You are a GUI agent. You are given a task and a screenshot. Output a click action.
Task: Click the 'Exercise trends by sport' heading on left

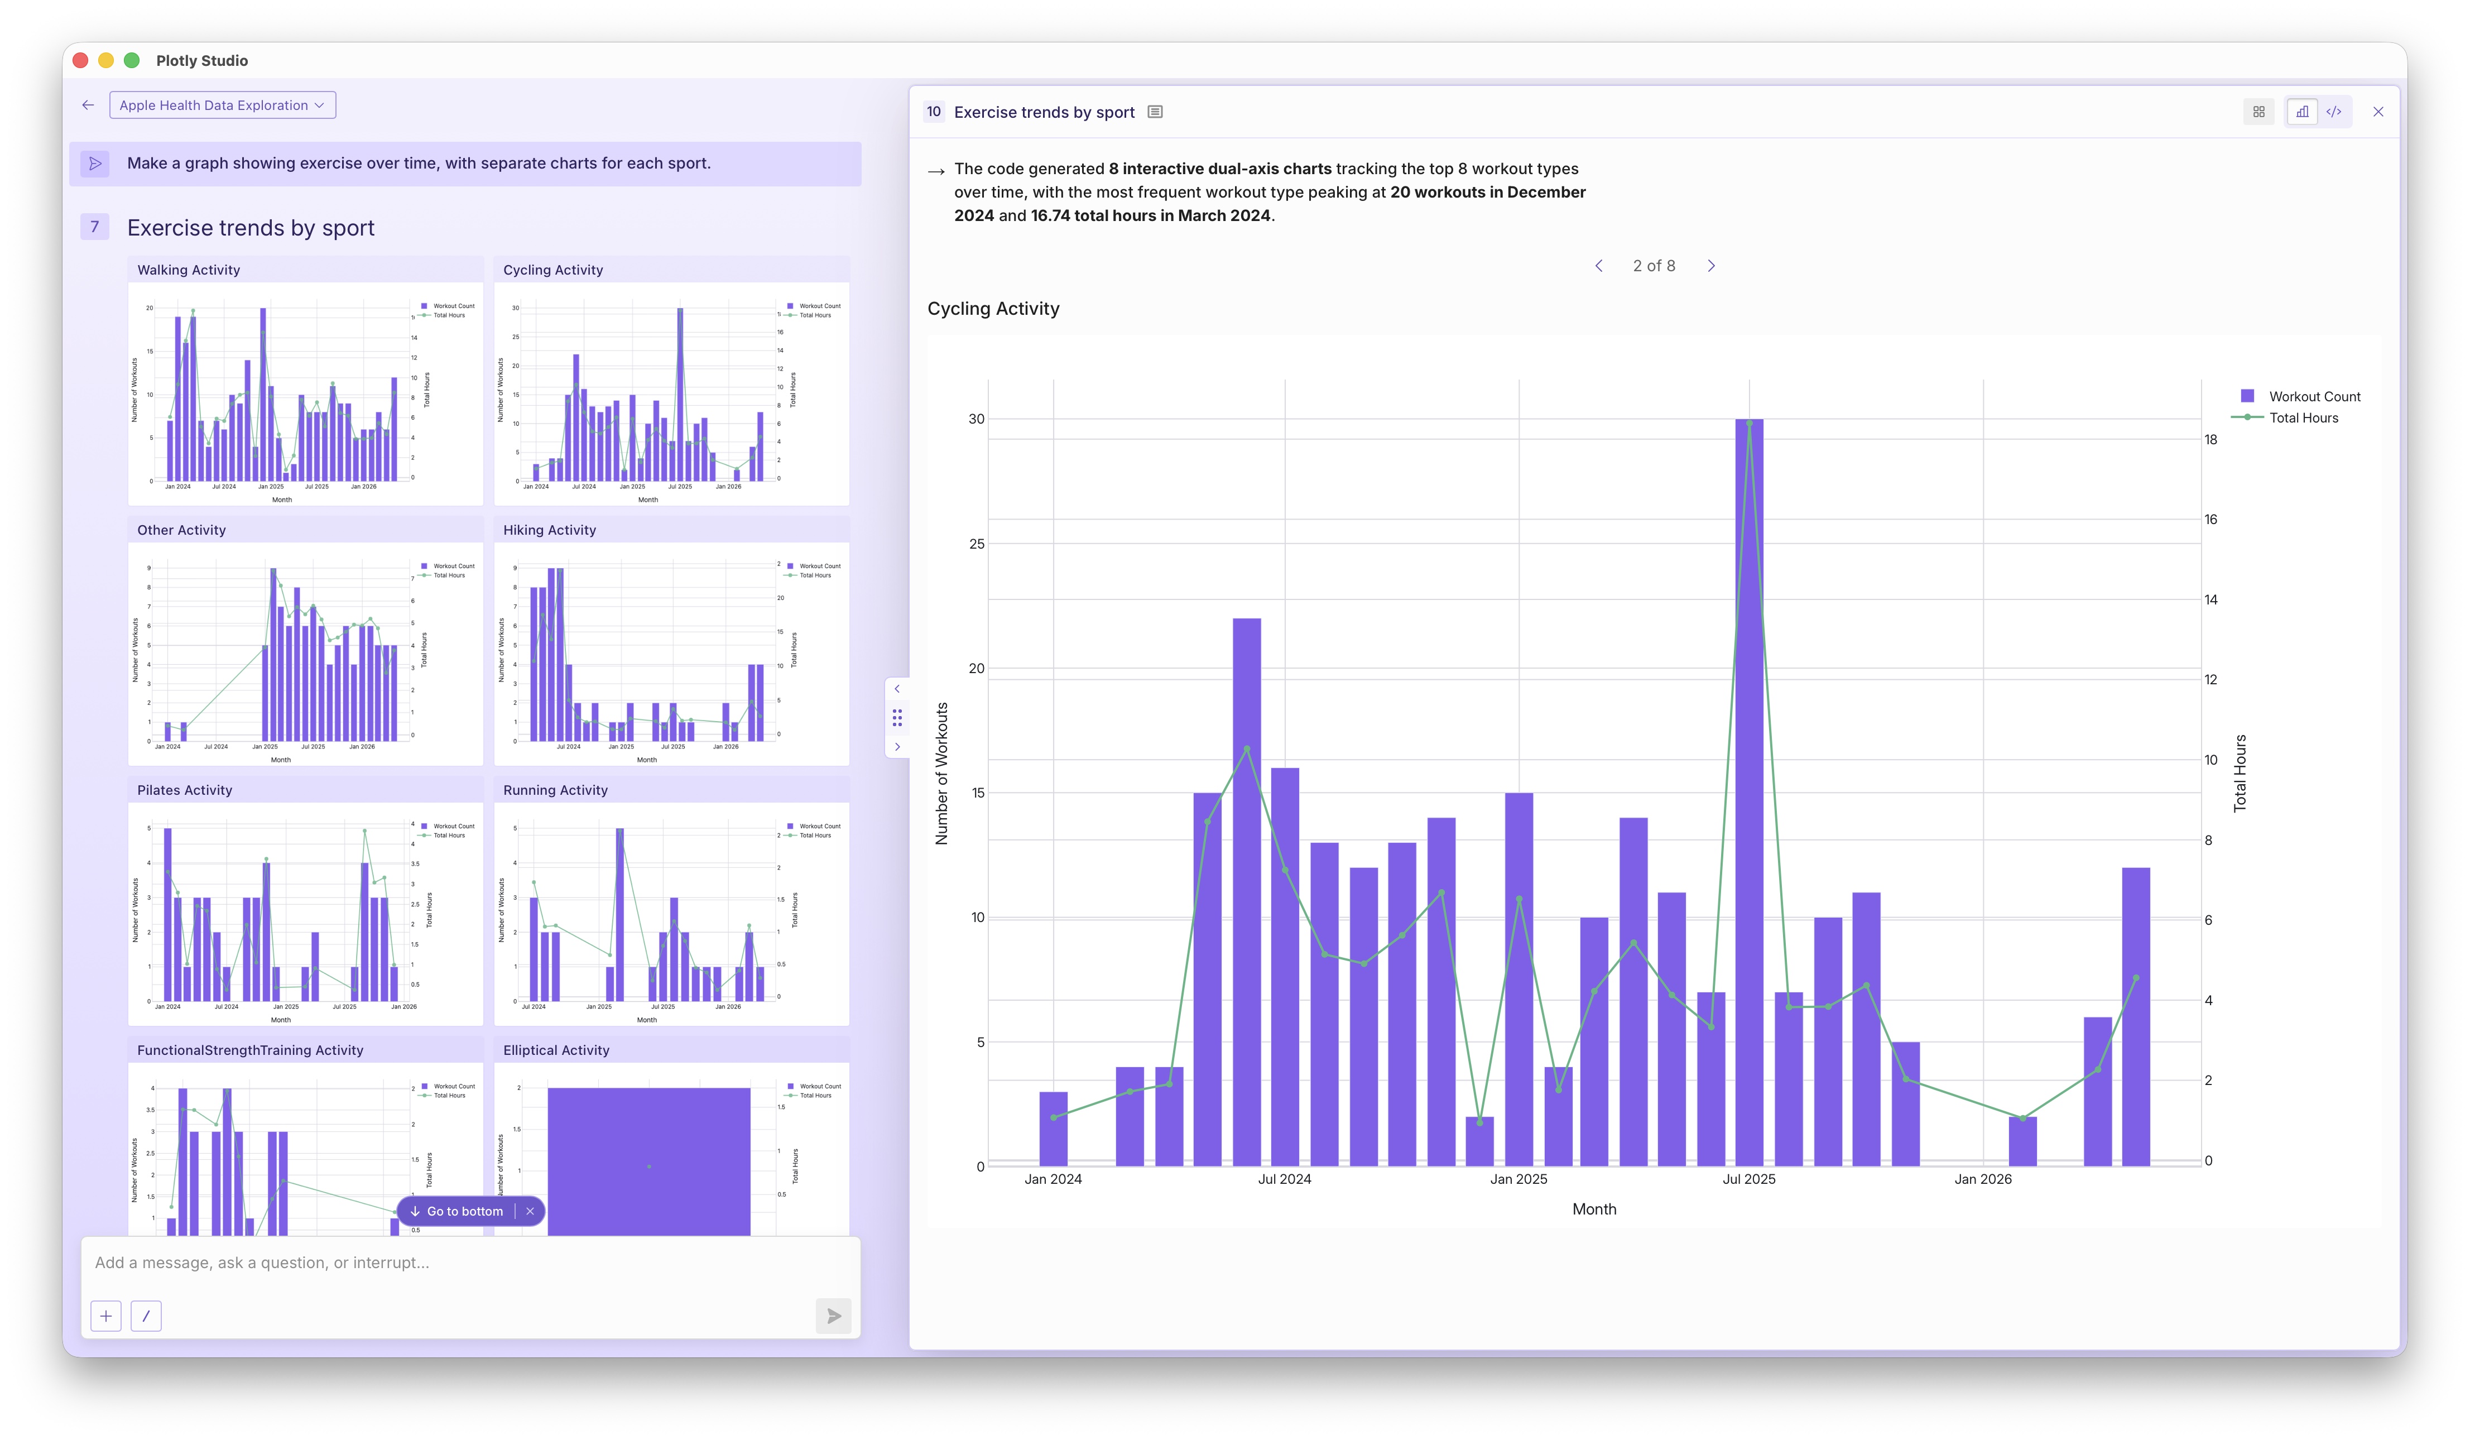(x=251, y=227)
